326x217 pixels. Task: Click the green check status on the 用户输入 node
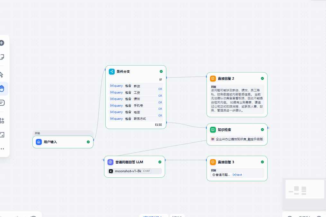[88, 142]
